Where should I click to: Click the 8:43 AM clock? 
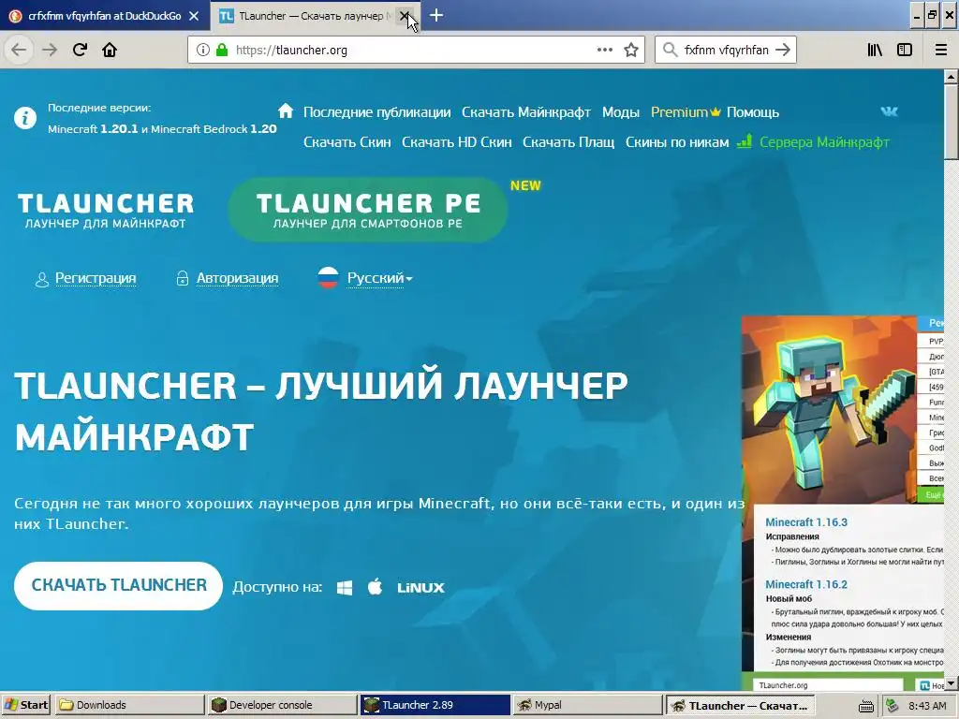(927, 706)
